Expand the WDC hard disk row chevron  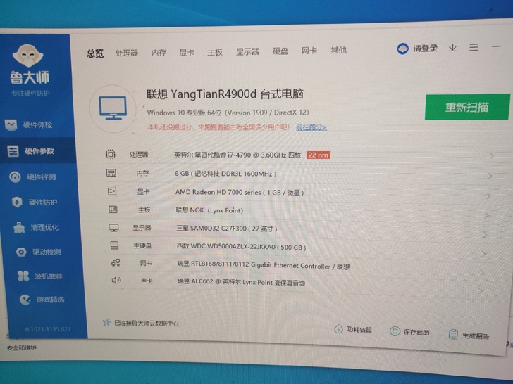point(483,253)
